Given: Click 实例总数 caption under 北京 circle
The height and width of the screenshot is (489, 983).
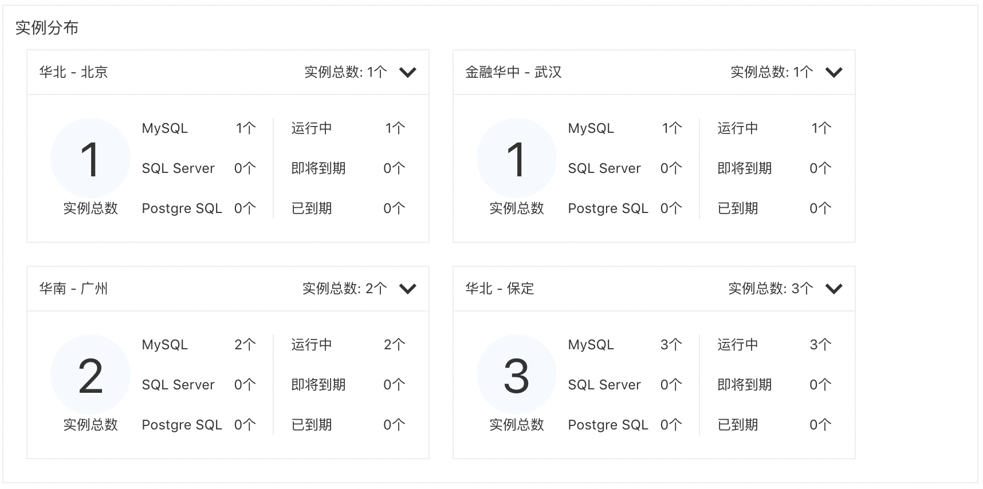Looking at the screenshot, I should coord(91,208).
